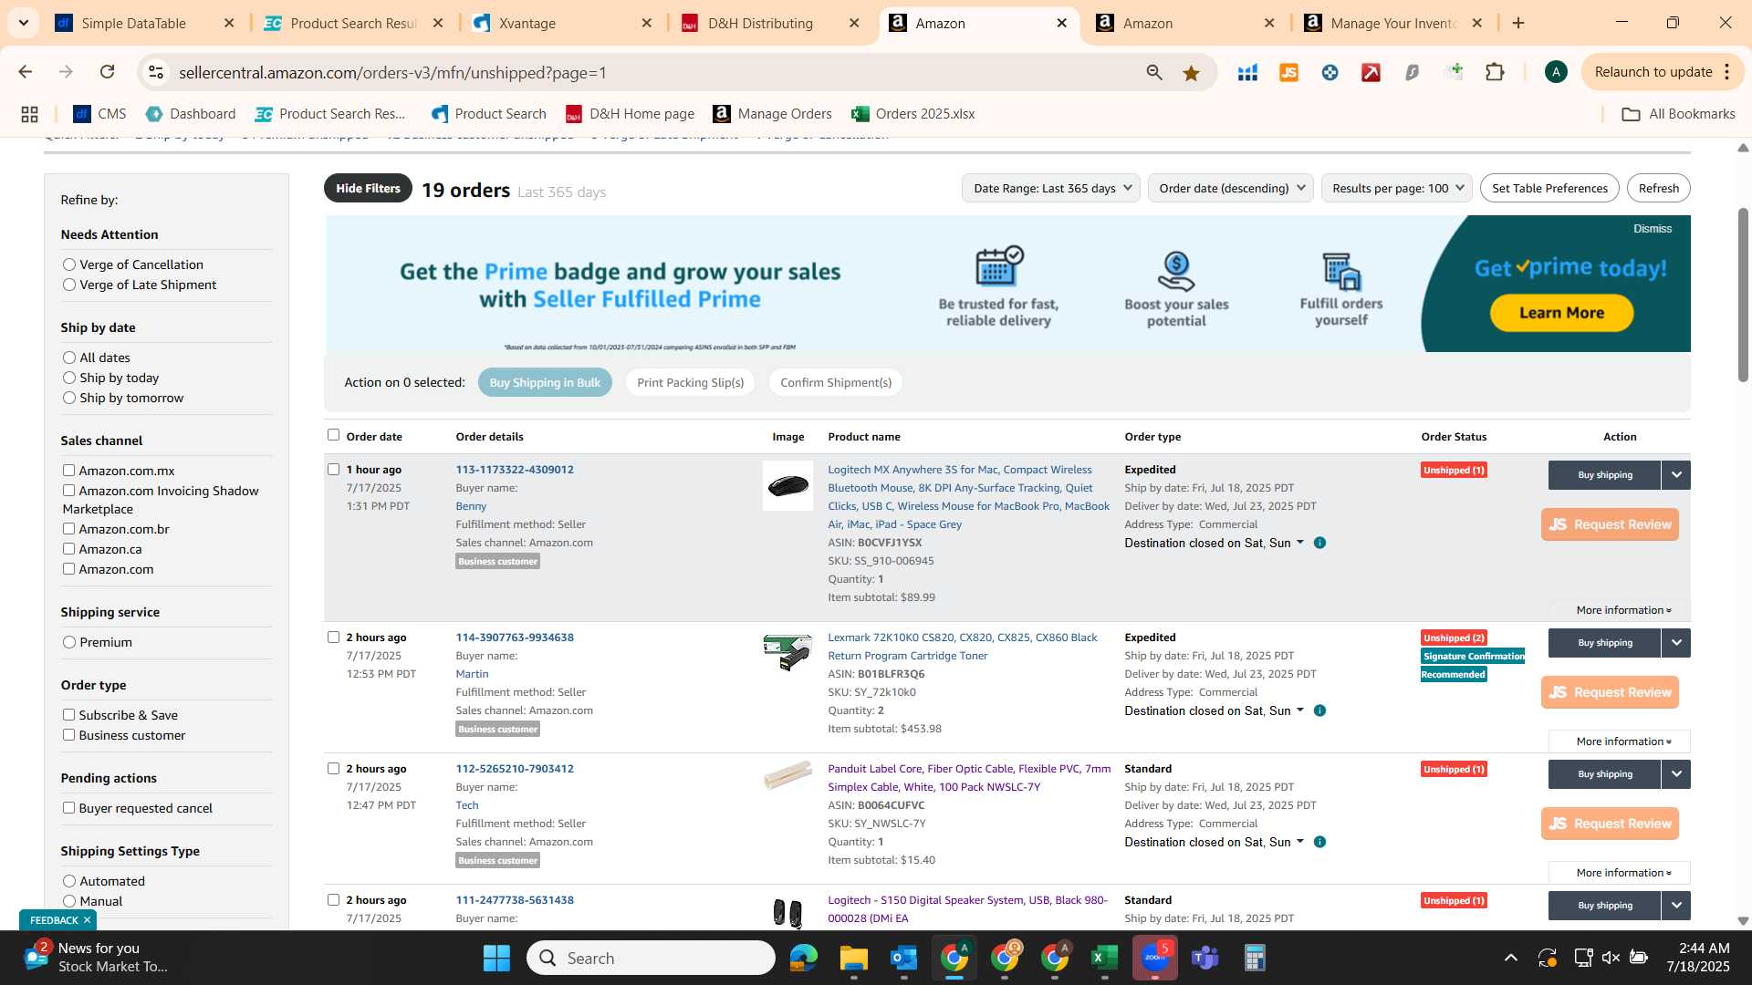Image resolution: width=1752 pixels, height=985 pixels.
Task: Reload the page with refresh icon
Action: [108, 72]
